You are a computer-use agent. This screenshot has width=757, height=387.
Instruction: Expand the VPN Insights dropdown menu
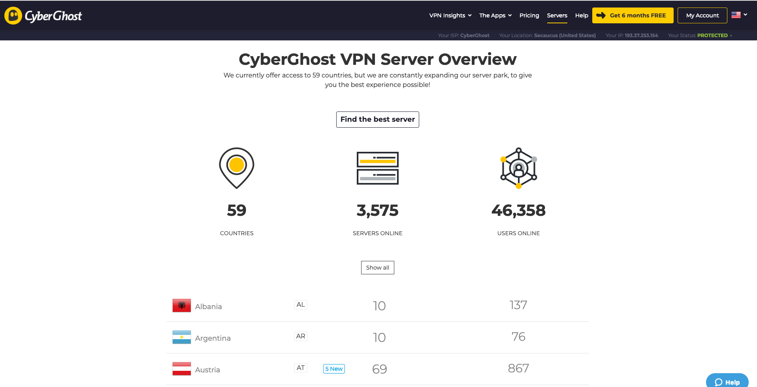450,15
